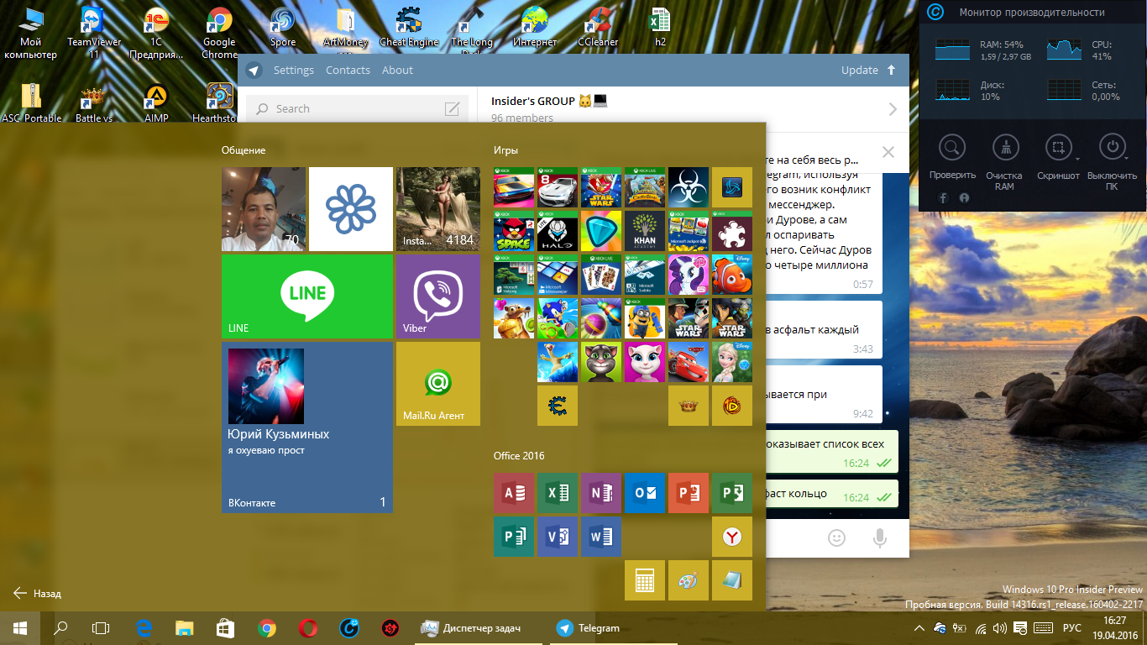
Task: Open the Yandex Browser tile
Action: coord(732,537)
